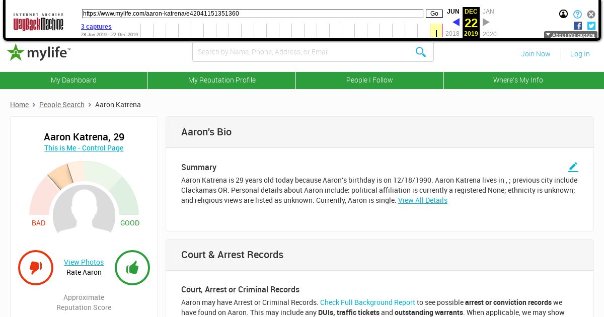The width and height of the screenshot is (604, 317).
Task: Click the Home breadcrumb
Action: coord(19,105)
